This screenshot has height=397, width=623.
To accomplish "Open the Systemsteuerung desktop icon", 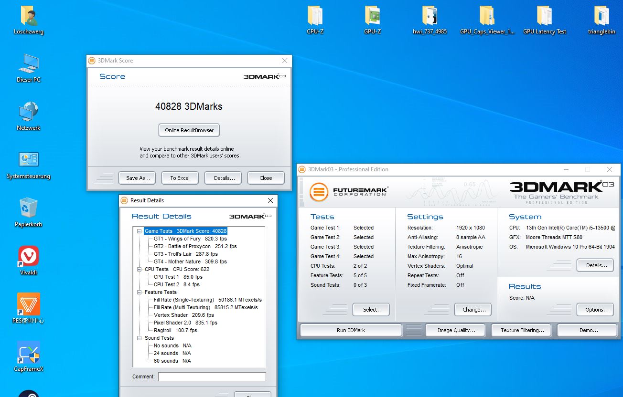I will point(29,161).
